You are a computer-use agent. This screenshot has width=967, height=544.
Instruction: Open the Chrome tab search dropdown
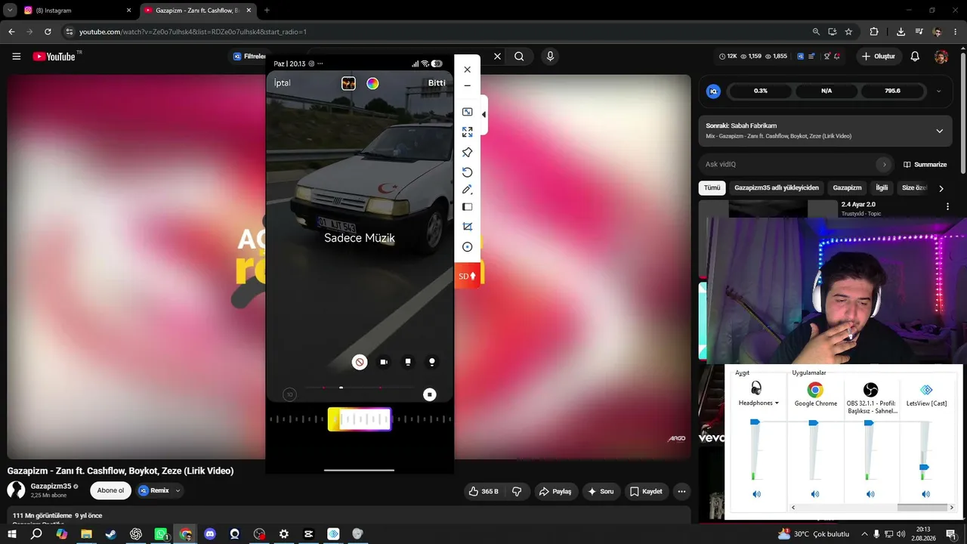pyautogui.click(x=10, y=11)
